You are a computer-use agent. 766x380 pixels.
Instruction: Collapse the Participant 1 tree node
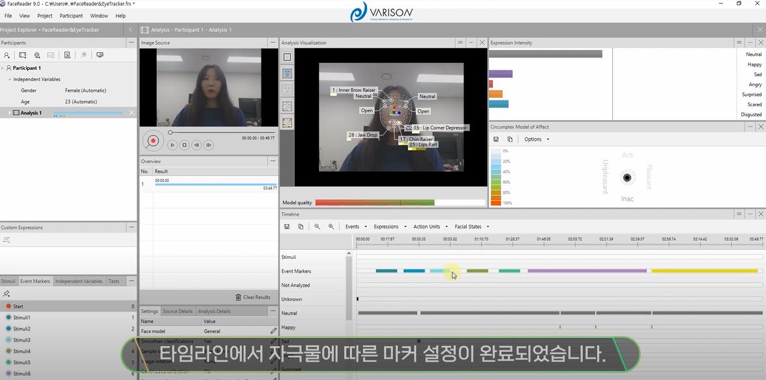coord(3,68)
